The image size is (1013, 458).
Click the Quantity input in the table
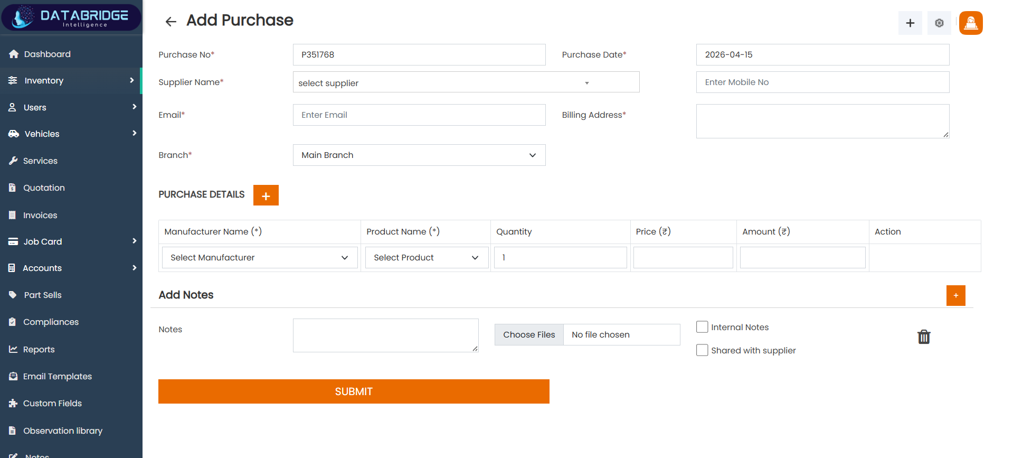coord(560,257)
